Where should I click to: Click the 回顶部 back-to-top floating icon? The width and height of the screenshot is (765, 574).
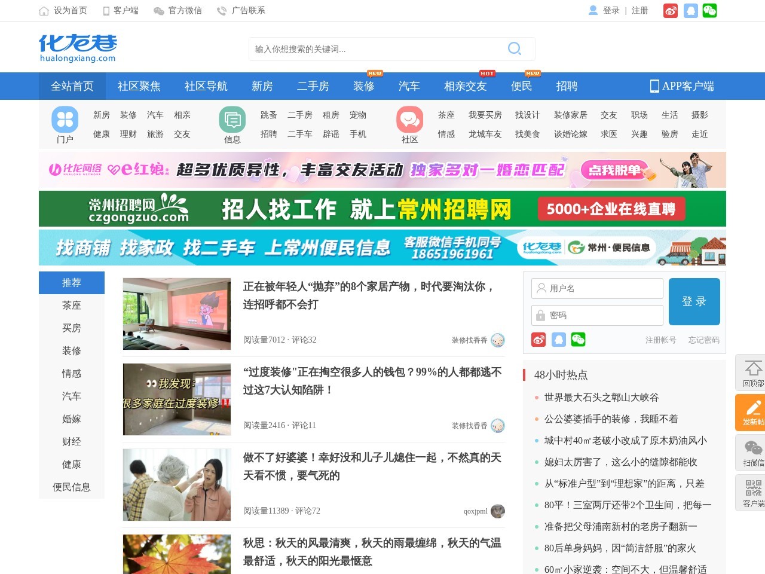click(751, 373)
